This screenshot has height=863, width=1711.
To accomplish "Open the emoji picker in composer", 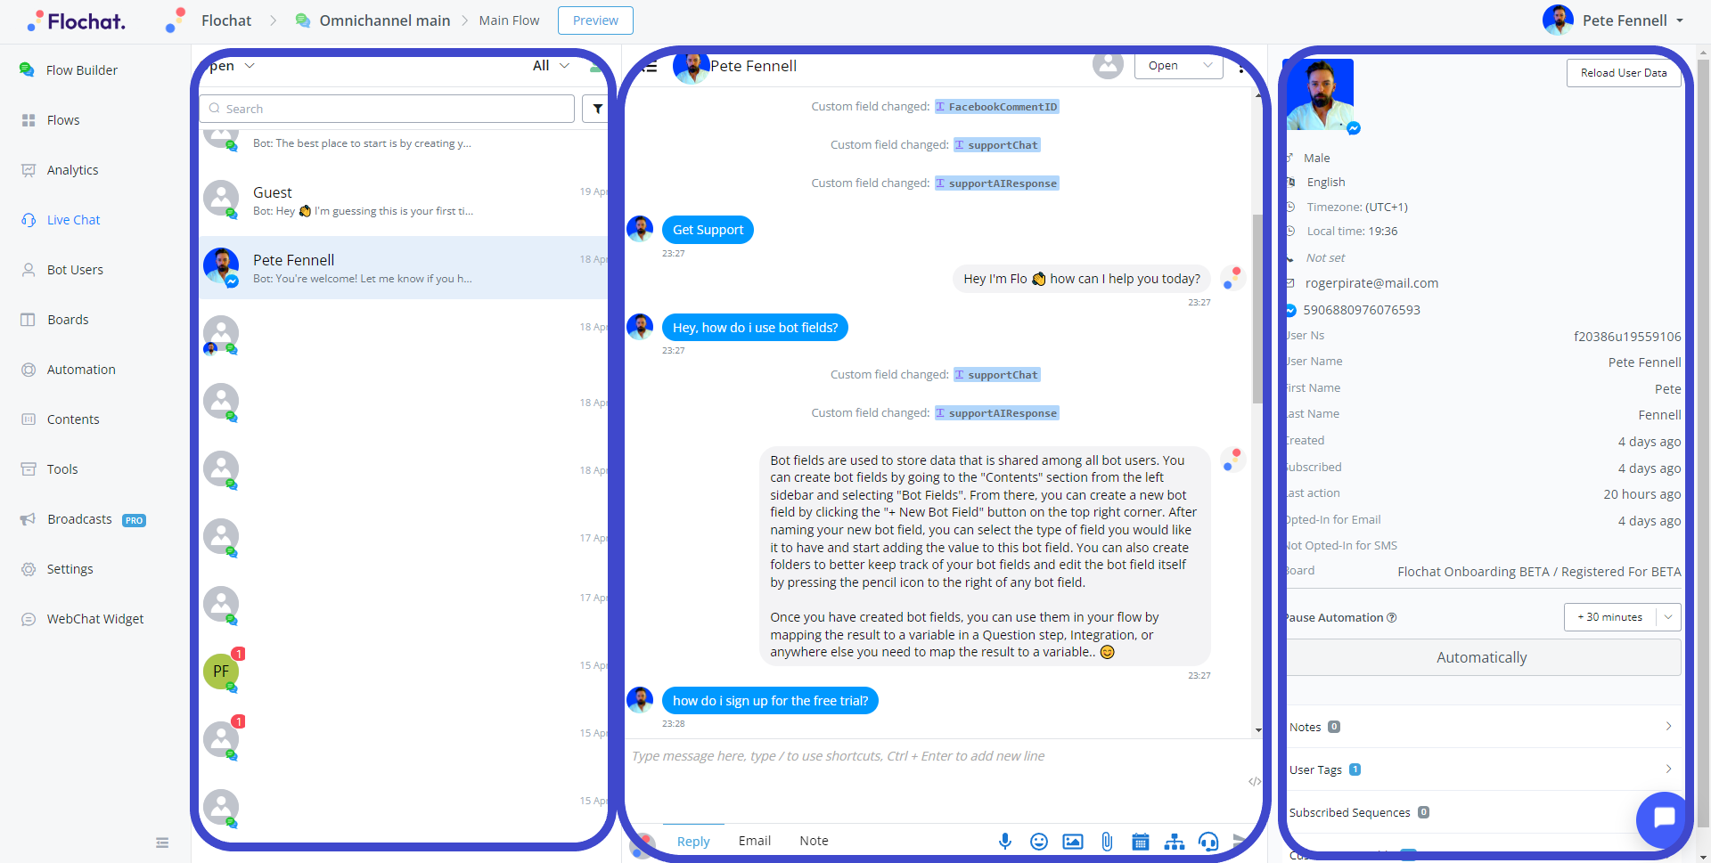I will pos(1039,841).
